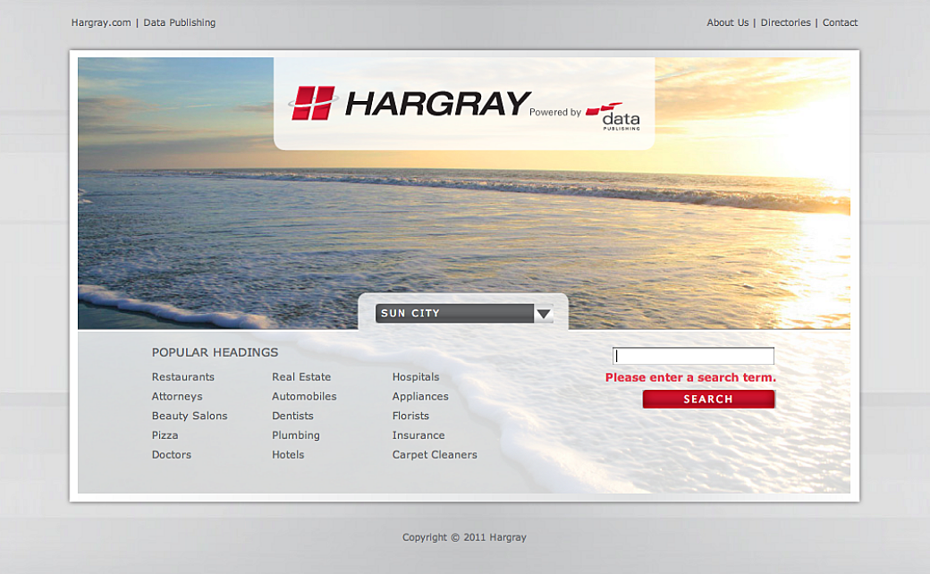The image size is (930, 574).
Task: Open the Sun City dropdown arrow
Action: point(544,314)
